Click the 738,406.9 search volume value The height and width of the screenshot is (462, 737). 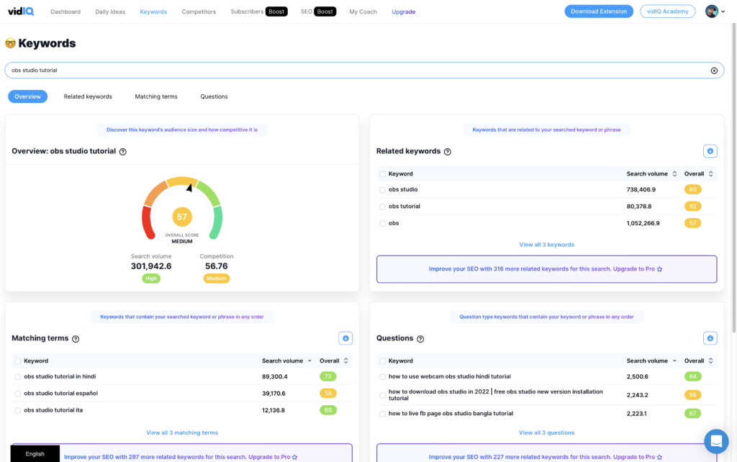[641, 189]
